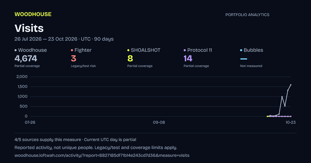This screenshot has height=163, width=311.
Task: Click the Reported activity, not unique people disclaimer
Action: click(54, 148)
